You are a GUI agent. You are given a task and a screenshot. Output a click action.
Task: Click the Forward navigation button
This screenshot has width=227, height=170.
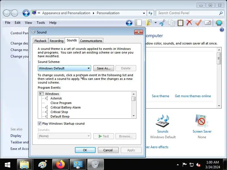tap(15, 13)
